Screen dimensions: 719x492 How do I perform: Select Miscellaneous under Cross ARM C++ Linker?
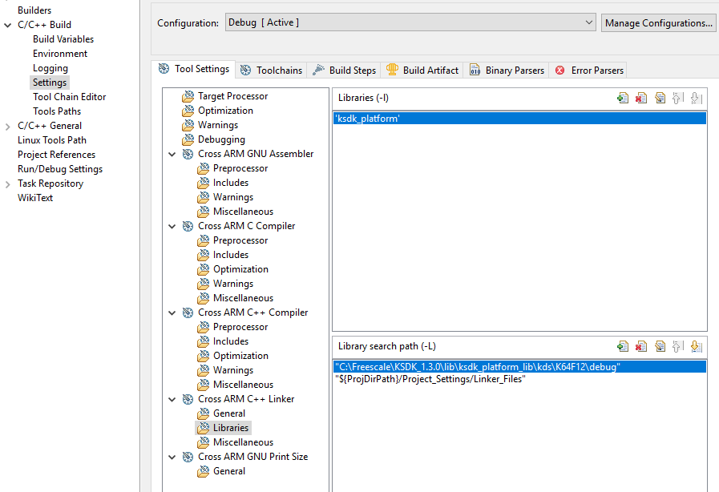(x=243, y=442)
